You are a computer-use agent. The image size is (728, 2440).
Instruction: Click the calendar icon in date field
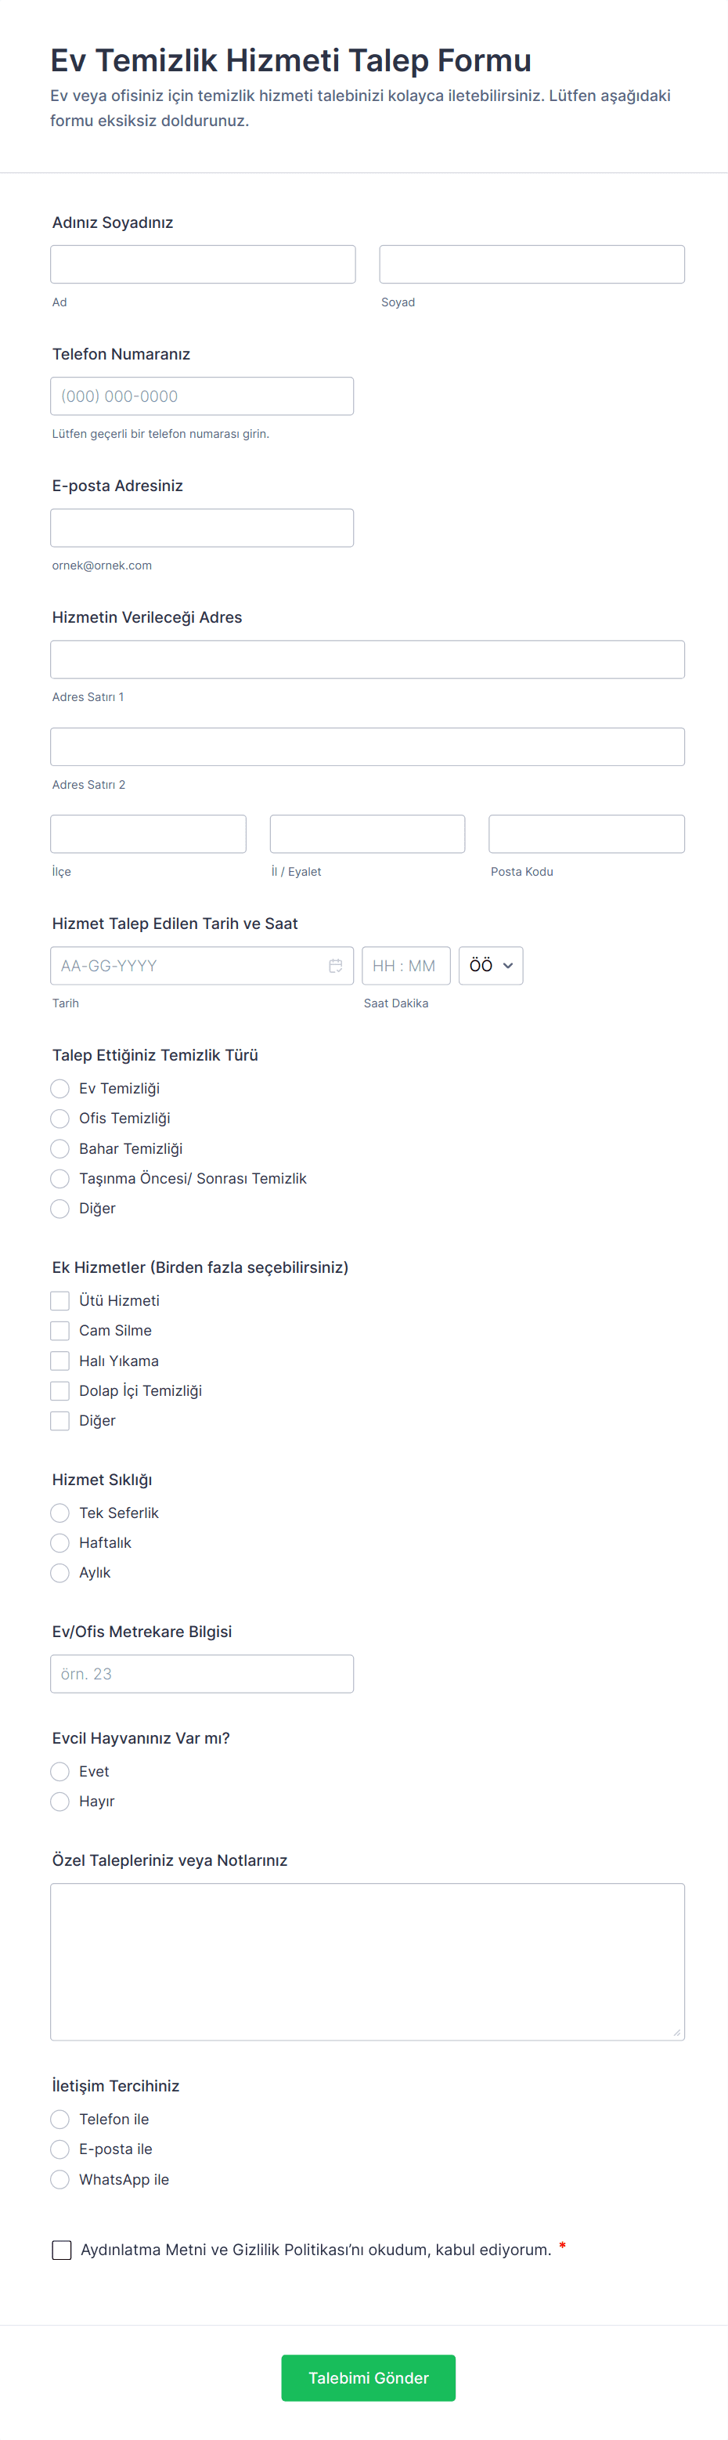click(335, 965)
